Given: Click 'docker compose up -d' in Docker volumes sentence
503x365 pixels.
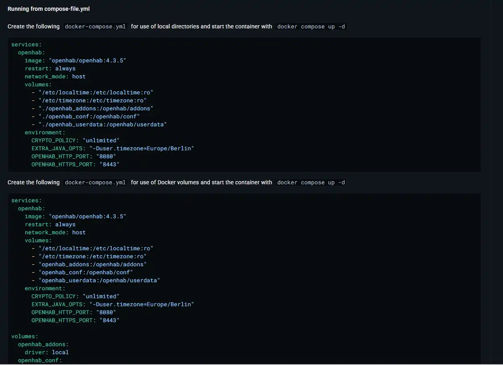Looking at the screenshot, I should [x=311, y=182].
